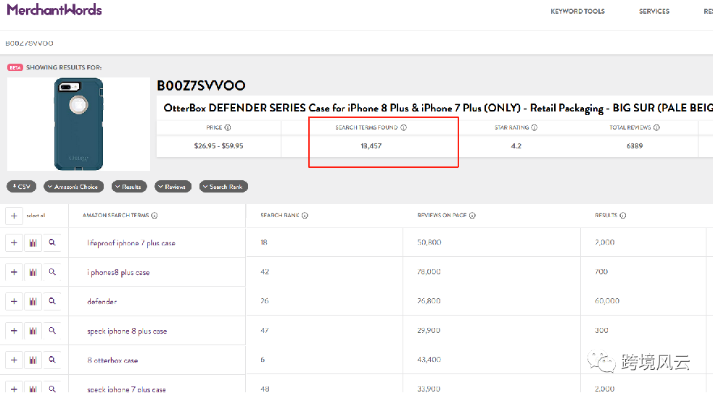The image size is (713, 393).
Task: Expand the Results filter dropdown
Action: coord(129,187)
